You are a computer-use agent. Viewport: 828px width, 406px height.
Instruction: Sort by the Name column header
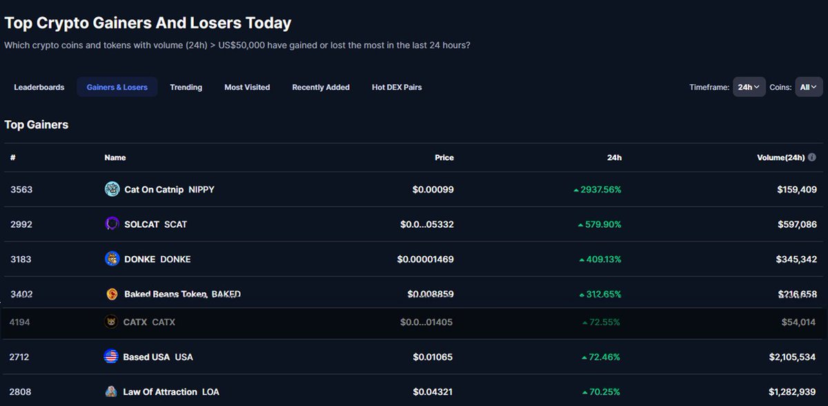click(x=115, y=157)
